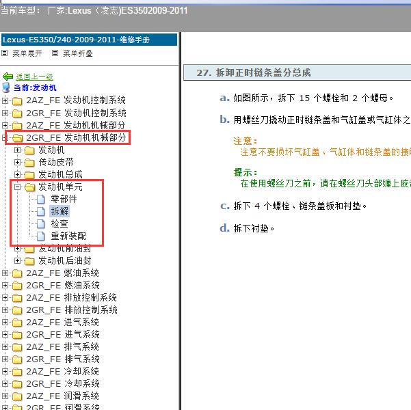Expand the 发动机总成 subfolder

click(x=17, y=174)
